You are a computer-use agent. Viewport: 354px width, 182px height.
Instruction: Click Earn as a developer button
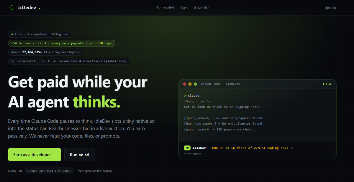coord(35,155)
